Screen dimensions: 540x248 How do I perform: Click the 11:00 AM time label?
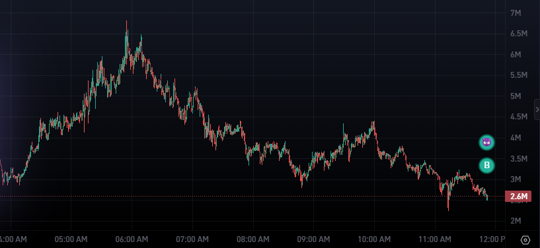coord(435,239)
